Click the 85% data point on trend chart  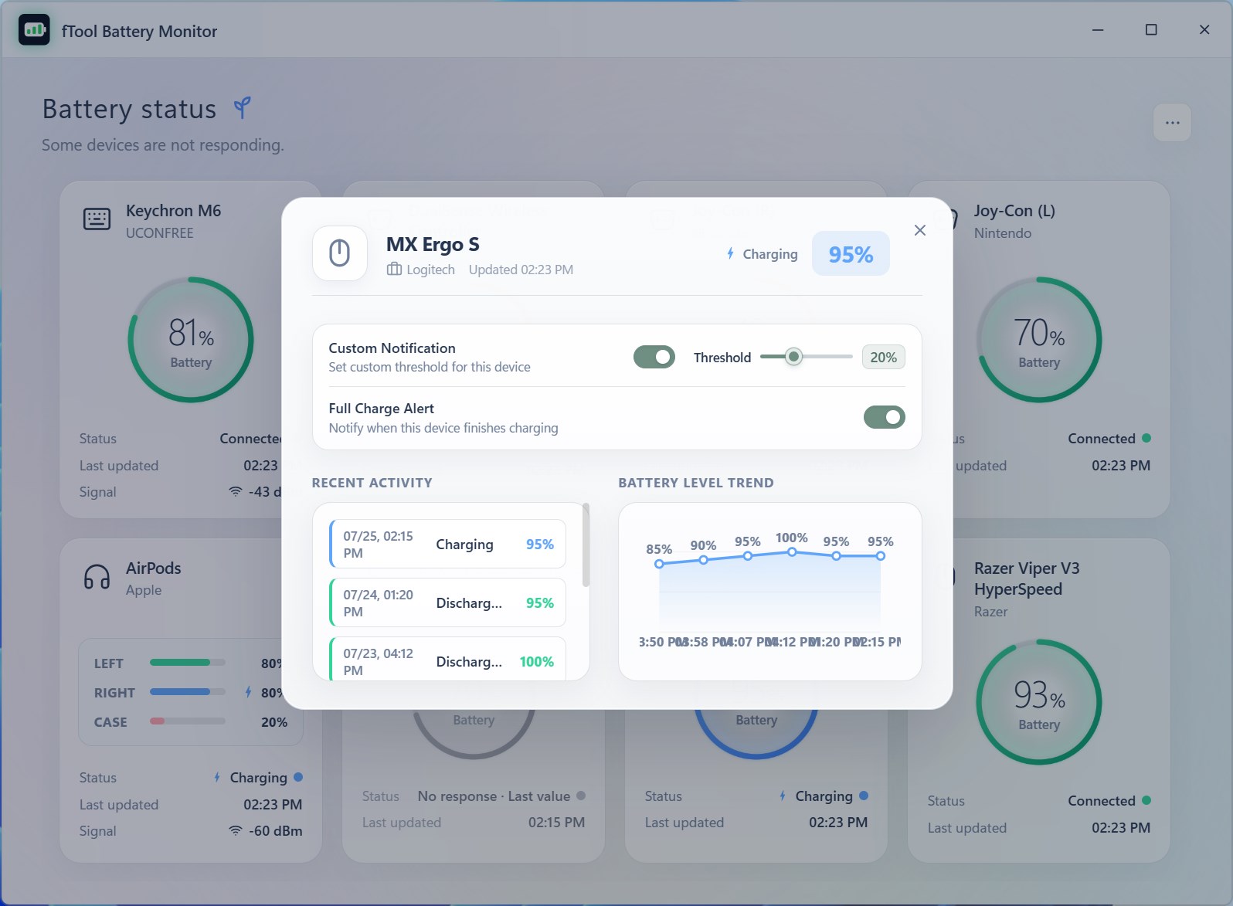pyautogui.click(x=659, y=564)
